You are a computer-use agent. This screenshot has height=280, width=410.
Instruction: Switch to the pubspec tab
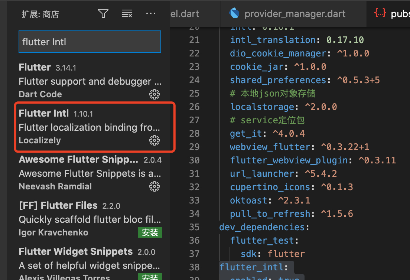[388, 13]
